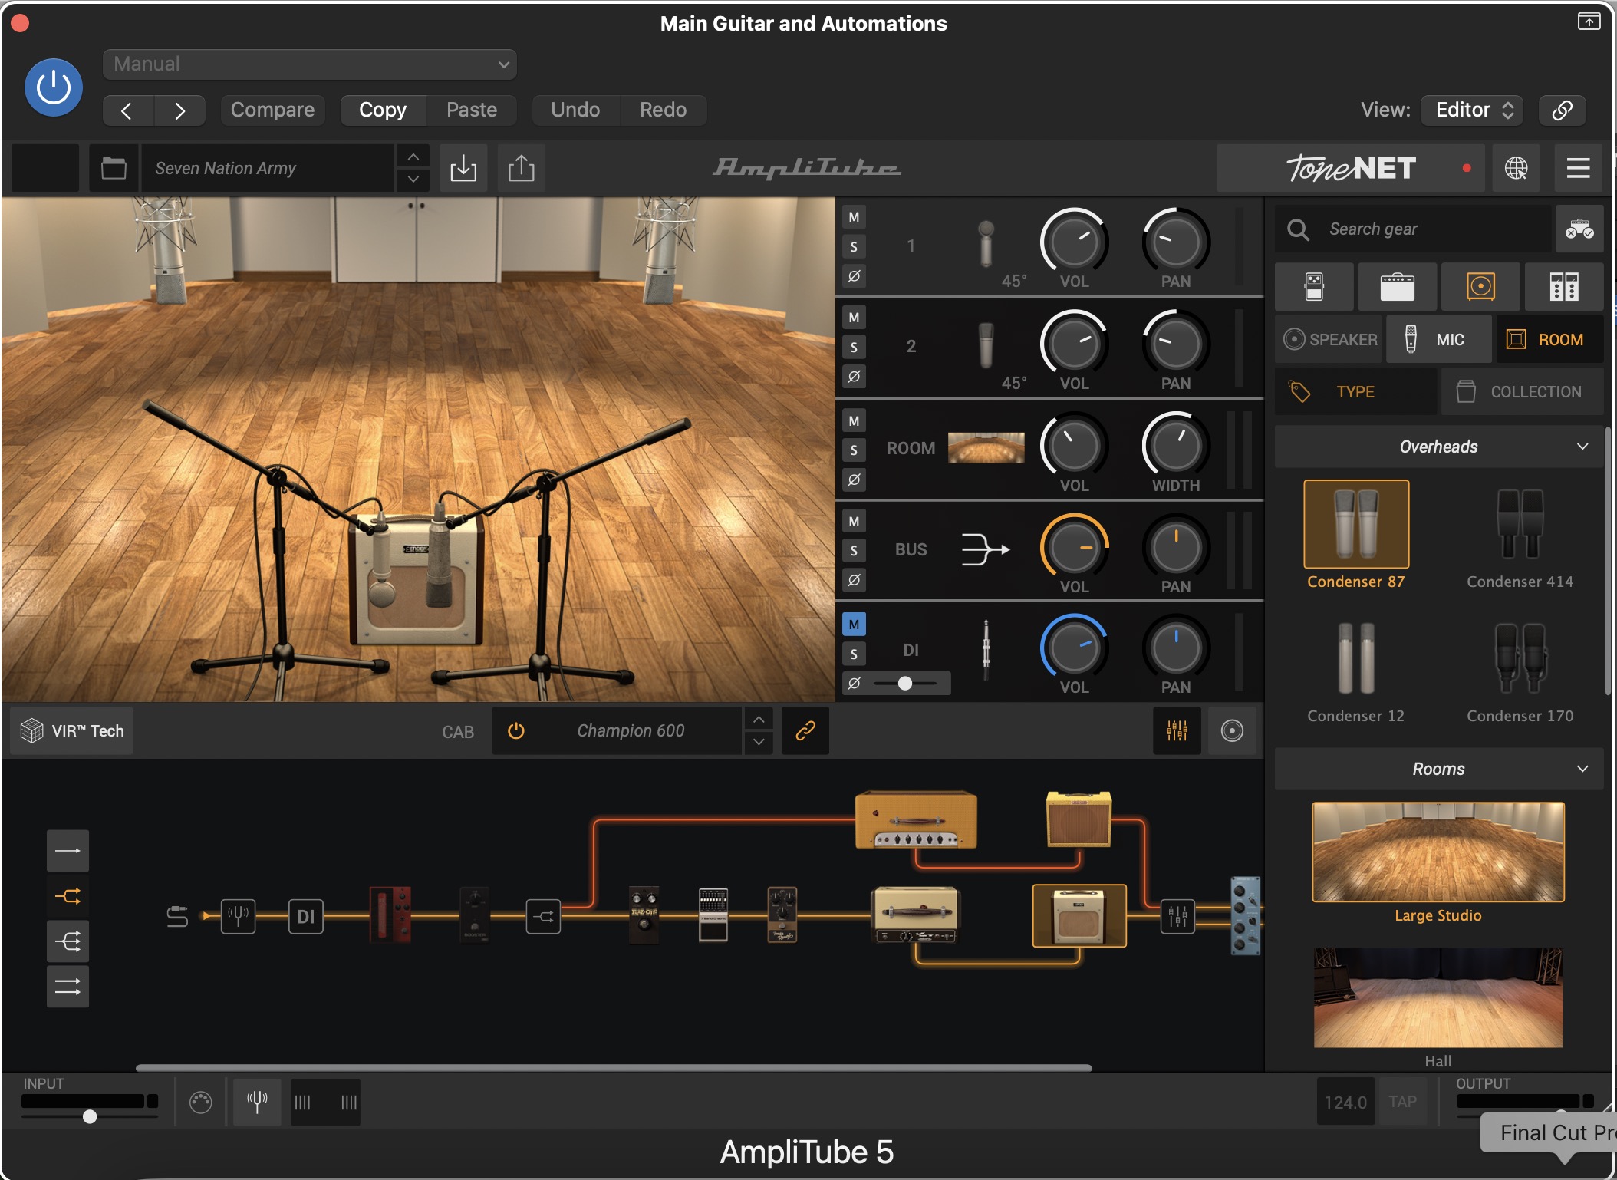Select the TYPE filter tab
The width and height of the screenshot is (1617, 1180).
pyautogui.click(x=1355, y=392)
